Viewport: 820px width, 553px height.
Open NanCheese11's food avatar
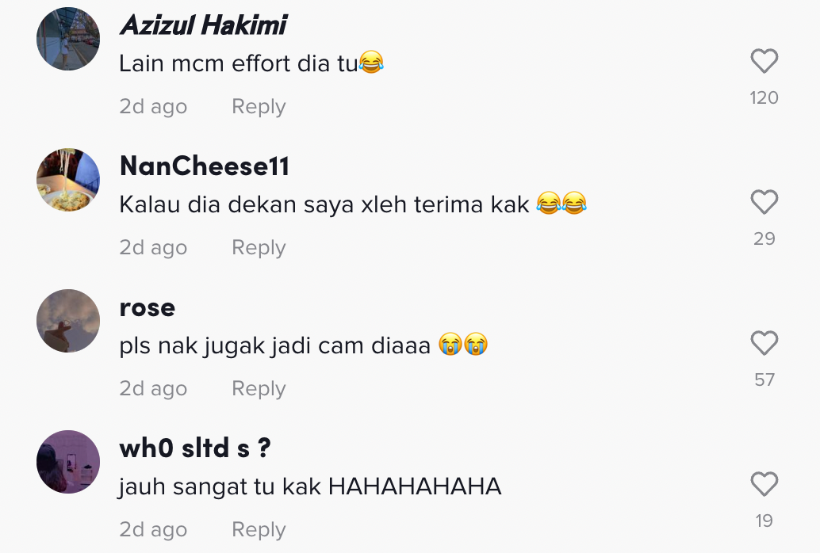pyautogui.click(x=68, y=180)
